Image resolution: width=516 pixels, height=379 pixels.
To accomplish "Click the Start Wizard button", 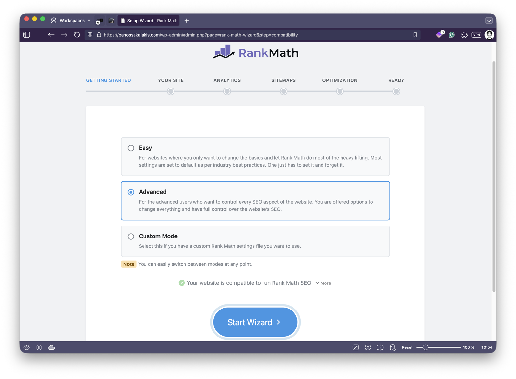I will [x=255, y=322].
